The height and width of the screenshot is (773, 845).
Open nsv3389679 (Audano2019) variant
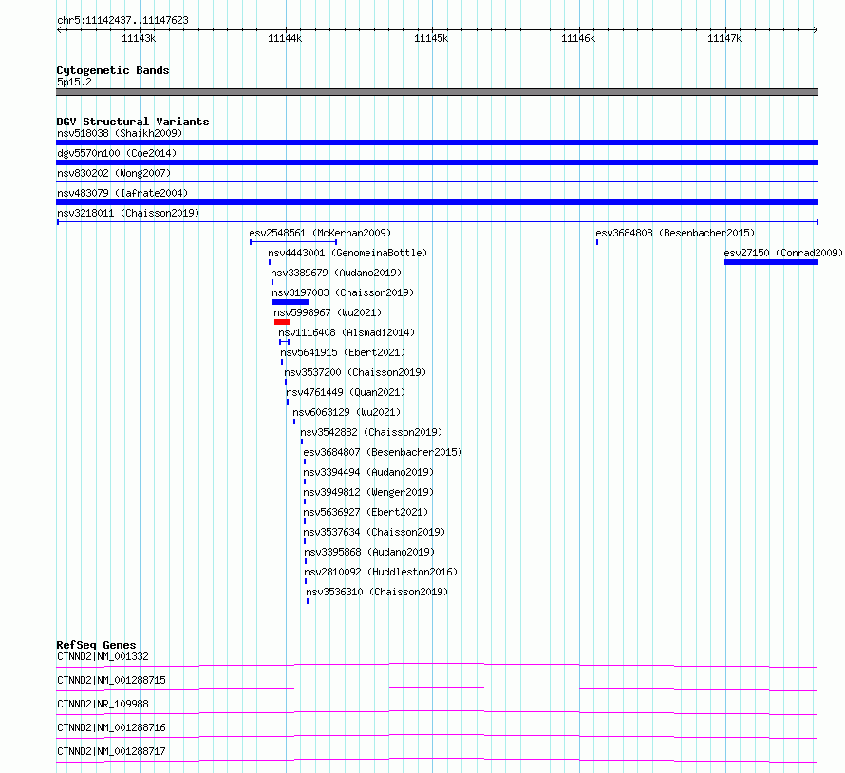click(x=336, y=273)
